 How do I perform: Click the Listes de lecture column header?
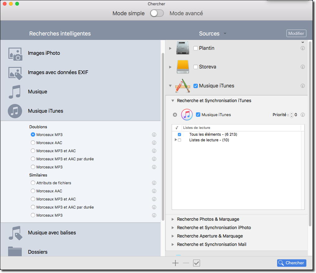click(241, 128)
